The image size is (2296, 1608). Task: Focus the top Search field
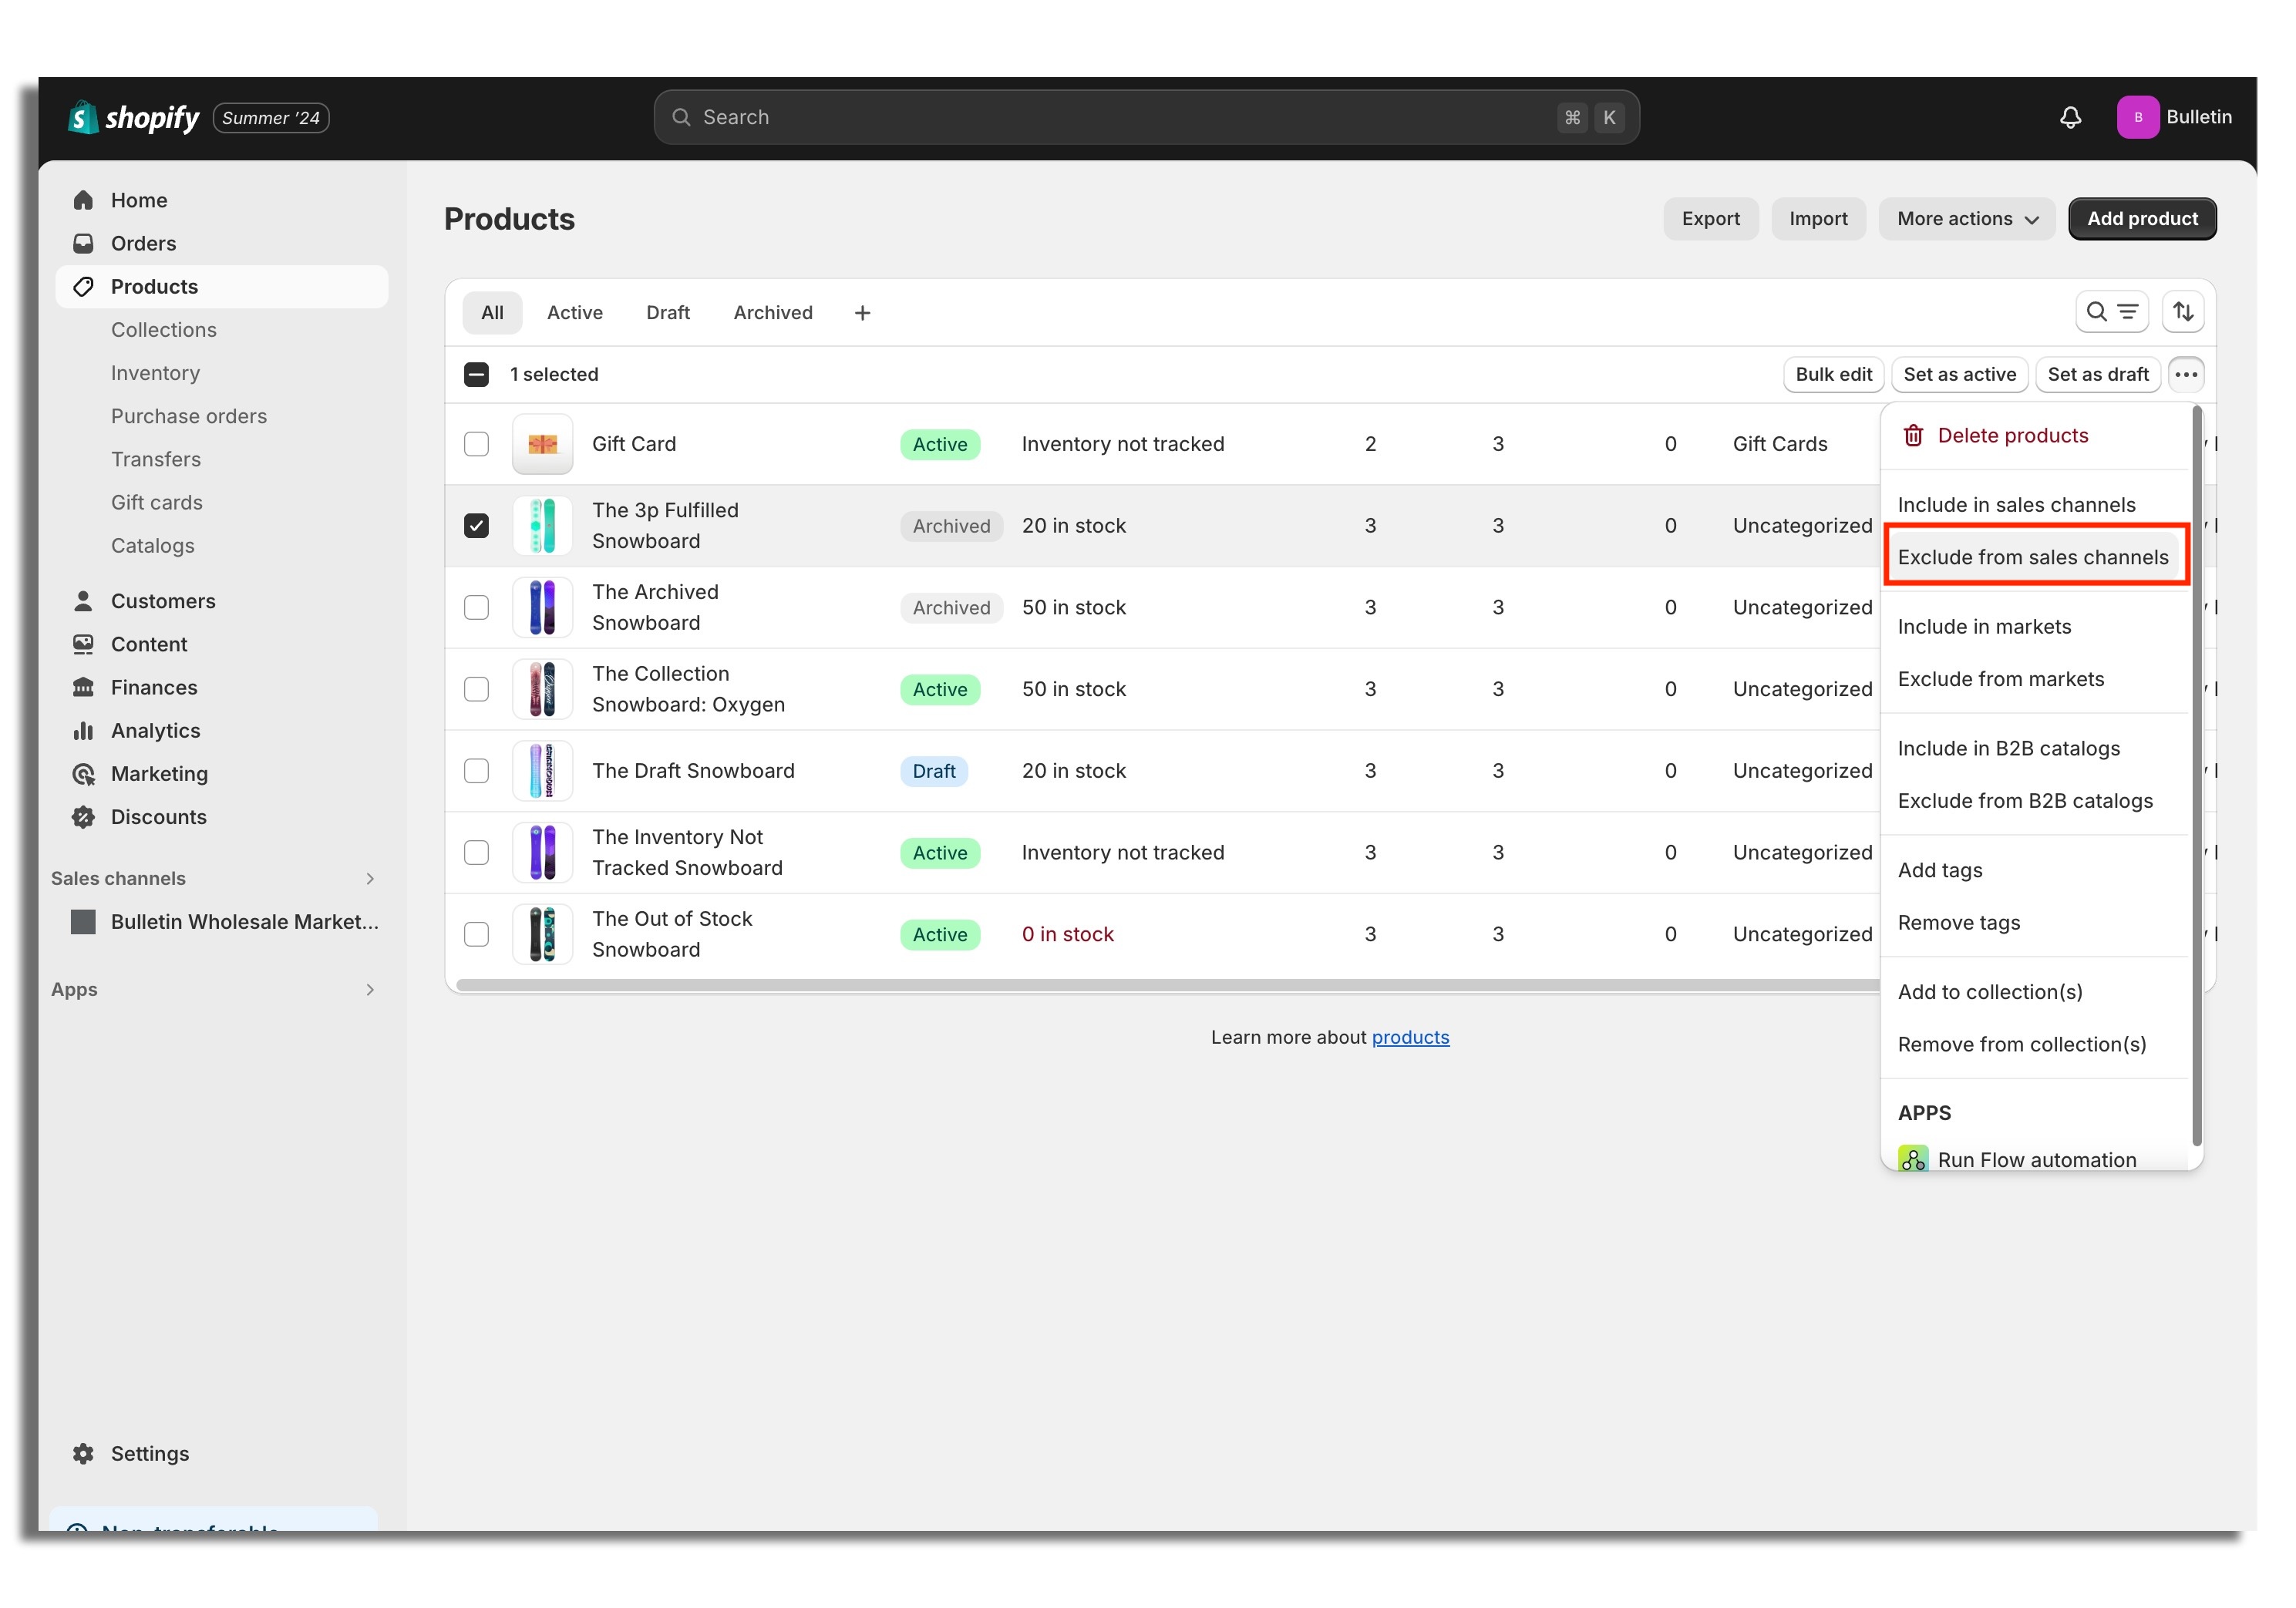click(1146, 117)
